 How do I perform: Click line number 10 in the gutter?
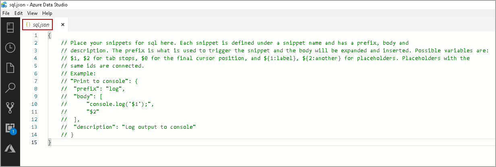[x=34, y=104]
